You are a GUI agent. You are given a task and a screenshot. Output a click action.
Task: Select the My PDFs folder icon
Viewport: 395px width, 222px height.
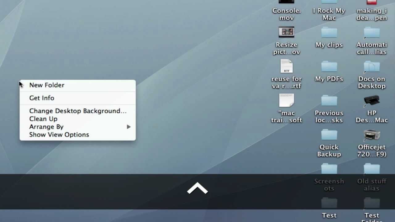point(329,67)
